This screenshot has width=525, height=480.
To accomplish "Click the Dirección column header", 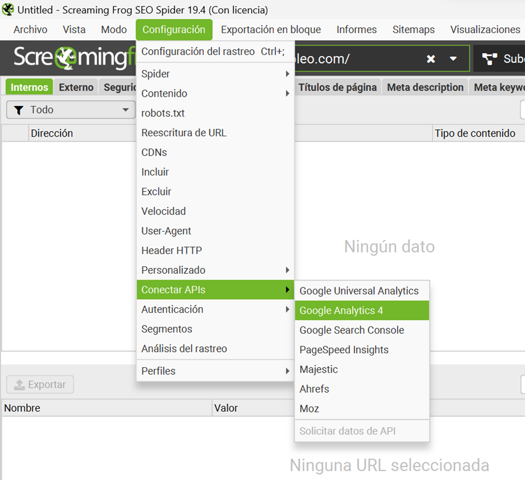I will click(52, 133).
